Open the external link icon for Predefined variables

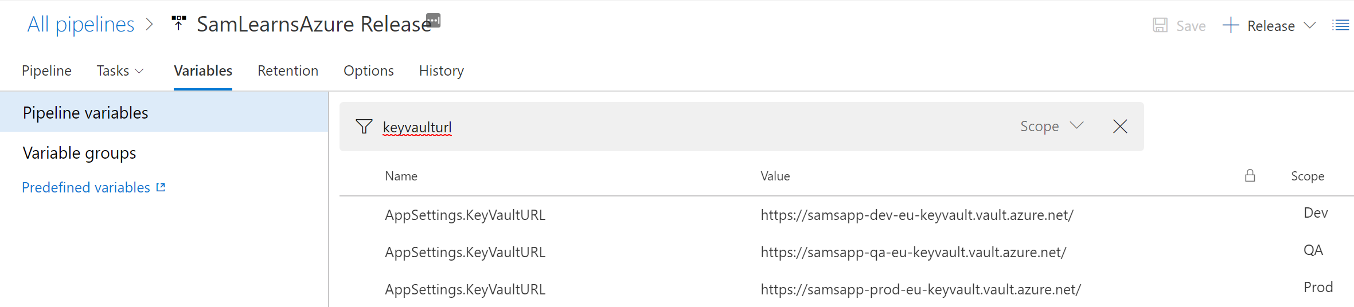161,187
